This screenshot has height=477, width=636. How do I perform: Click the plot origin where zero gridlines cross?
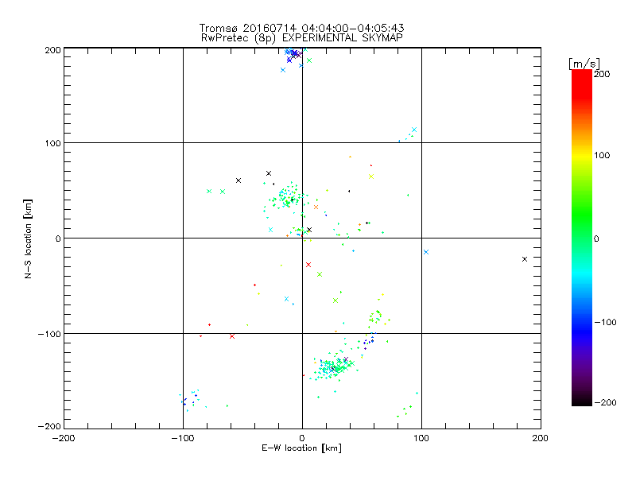coord(302,238)
